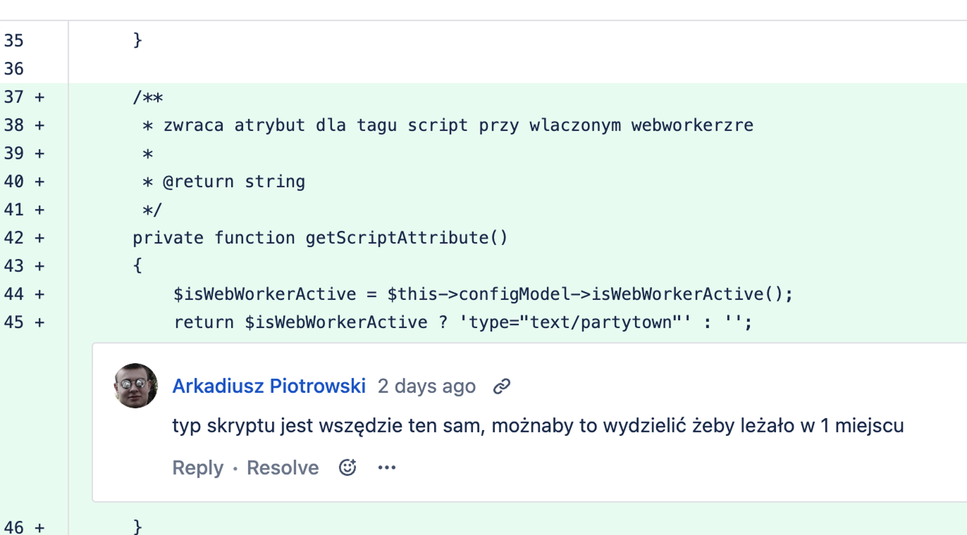Click line number 35 in the gutter
Image resolution: width=967 pixels, height=535 pixels.
point(14,41)
